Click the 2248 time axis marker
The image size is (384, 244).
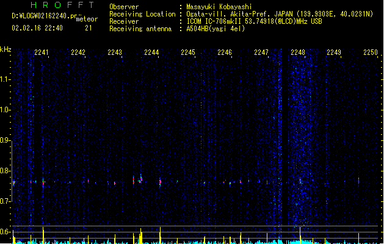click(x=298, y=52)
